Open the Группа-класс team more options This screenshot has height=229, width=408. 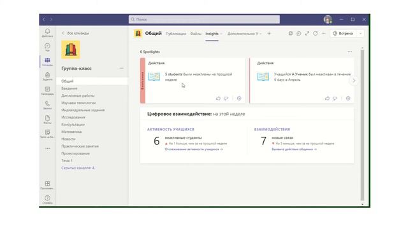tap(122, 68)
